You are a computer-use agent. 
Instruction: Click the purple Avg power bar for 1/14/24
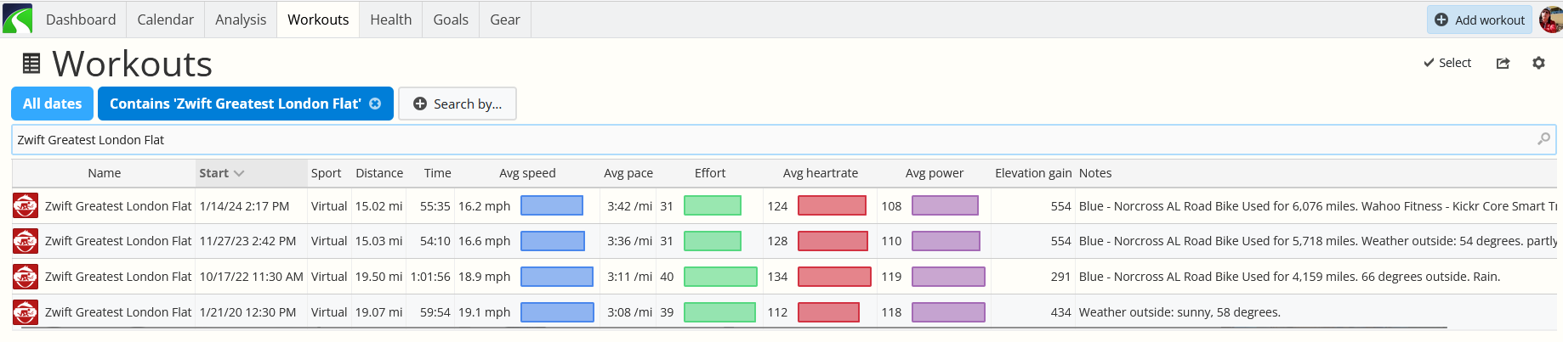(x=945, y=206)
